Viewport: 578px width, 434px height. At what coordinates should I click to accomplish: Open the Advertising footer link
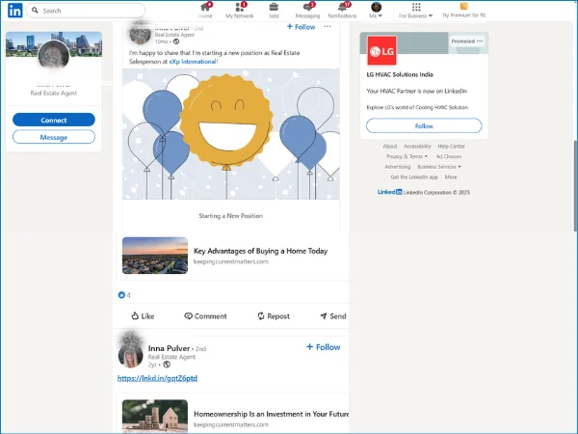[397, 167]
